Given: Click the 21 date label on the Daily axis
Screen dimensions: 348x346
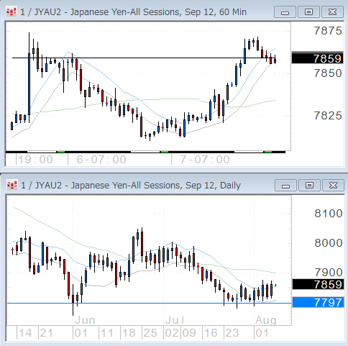Looking at the screenshot, I should coord(47,333).
